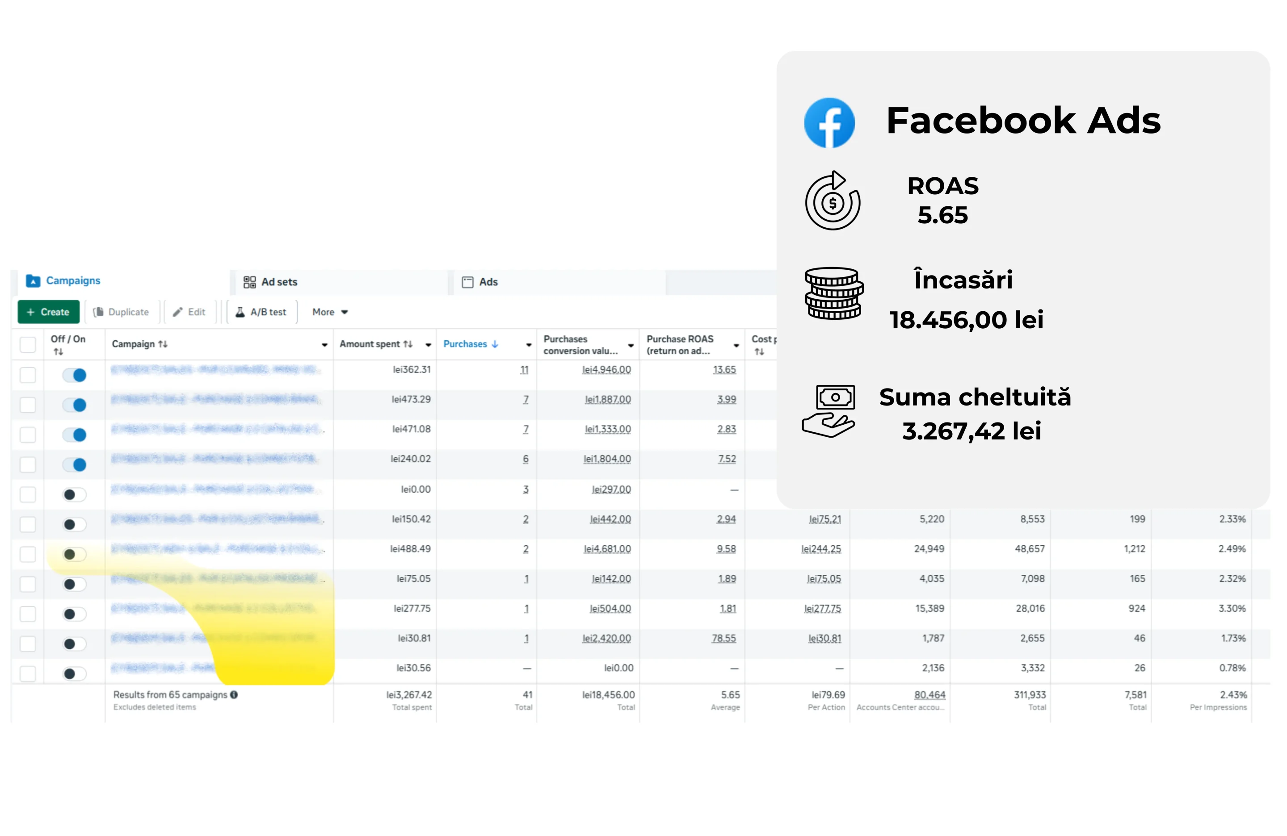Open the Amount spent column dropdown
The image size is (1287, 836).
(428, 344)
